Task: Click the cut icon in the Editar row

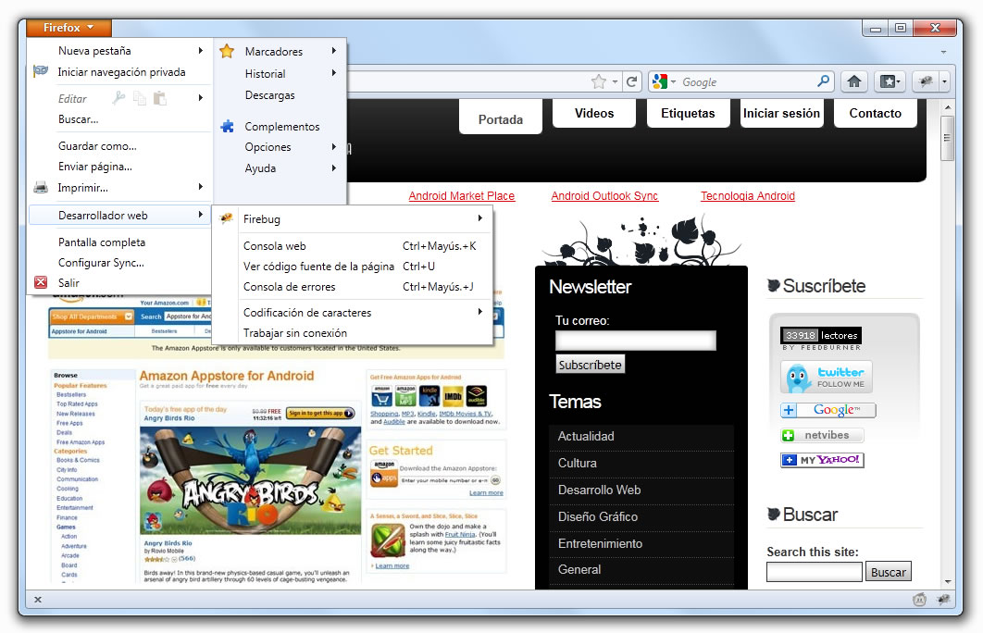Action: [x=118, y=97]
